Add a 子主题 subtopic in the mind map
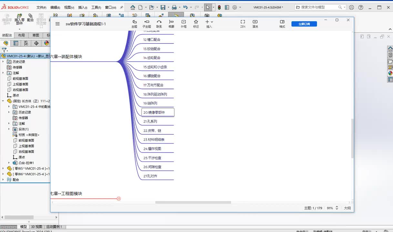Viewport: 393px width, 232px height. point(147,24)
